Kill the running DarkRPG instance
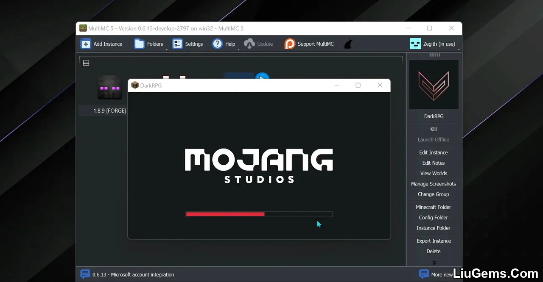Viewport: 543px width, 282px height. pos(434,129)
